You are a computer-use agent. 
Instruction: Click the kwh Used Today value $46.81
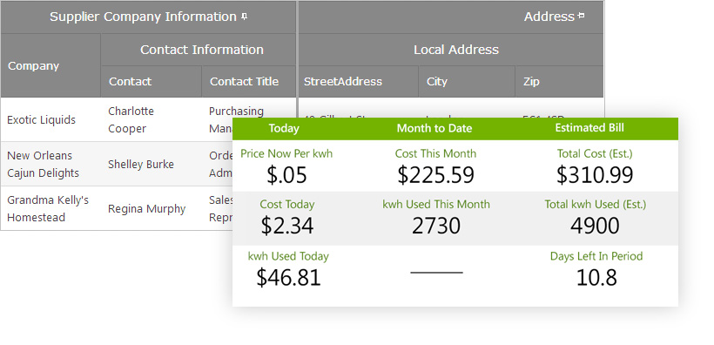(288, 277)
